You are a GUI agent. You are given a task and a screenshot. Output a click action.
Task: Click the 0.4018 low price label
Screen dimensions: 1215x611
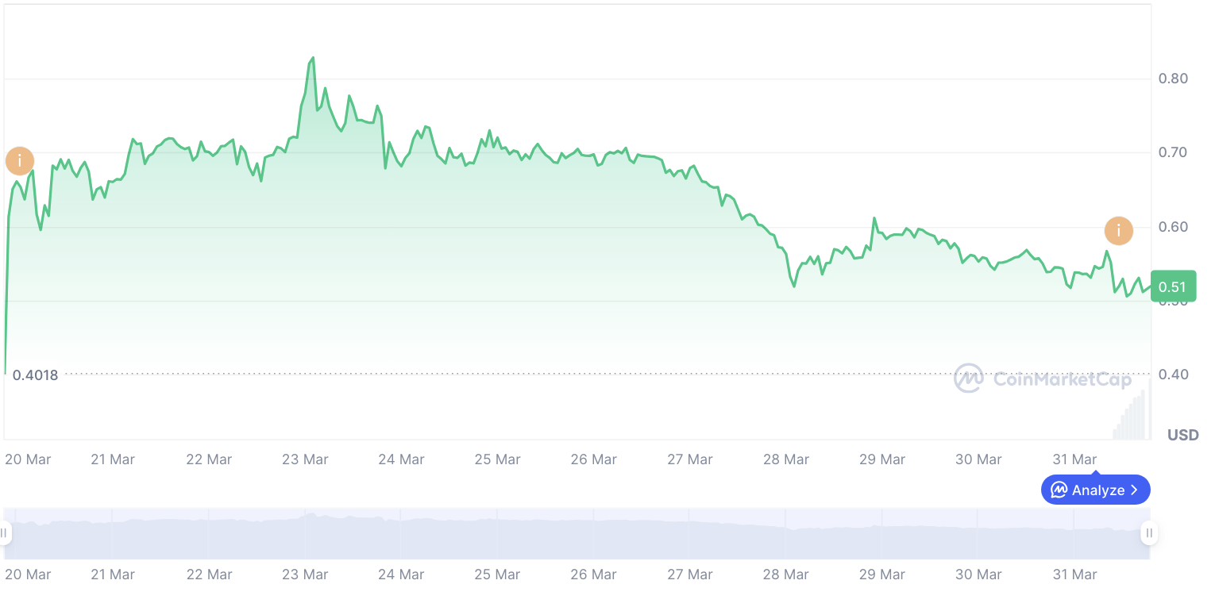(x=37, y=375)
